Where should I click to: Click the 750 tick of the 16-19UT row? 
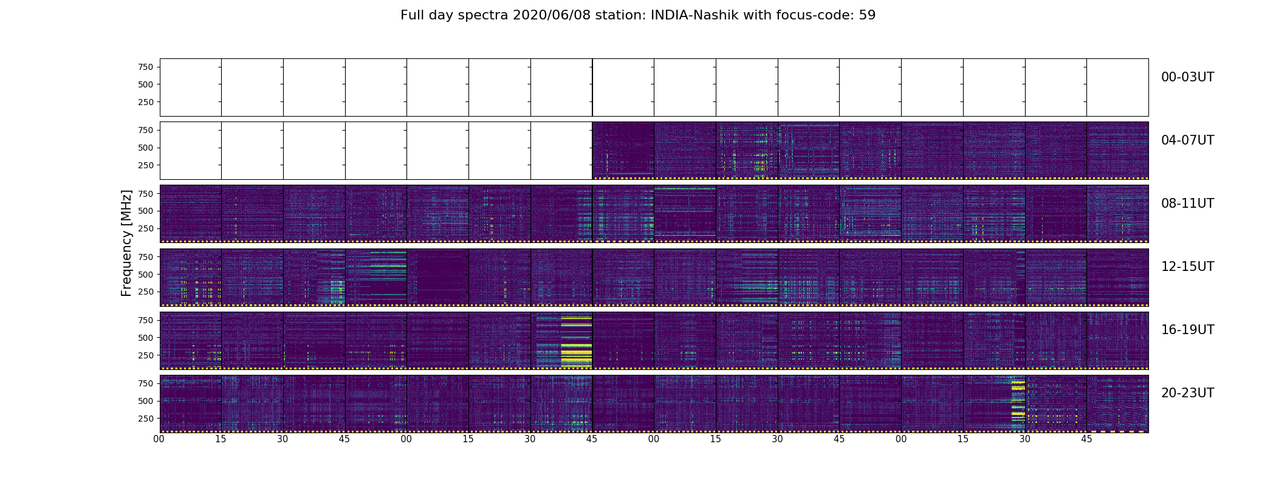pyautogui.click(x=145, y=320)
